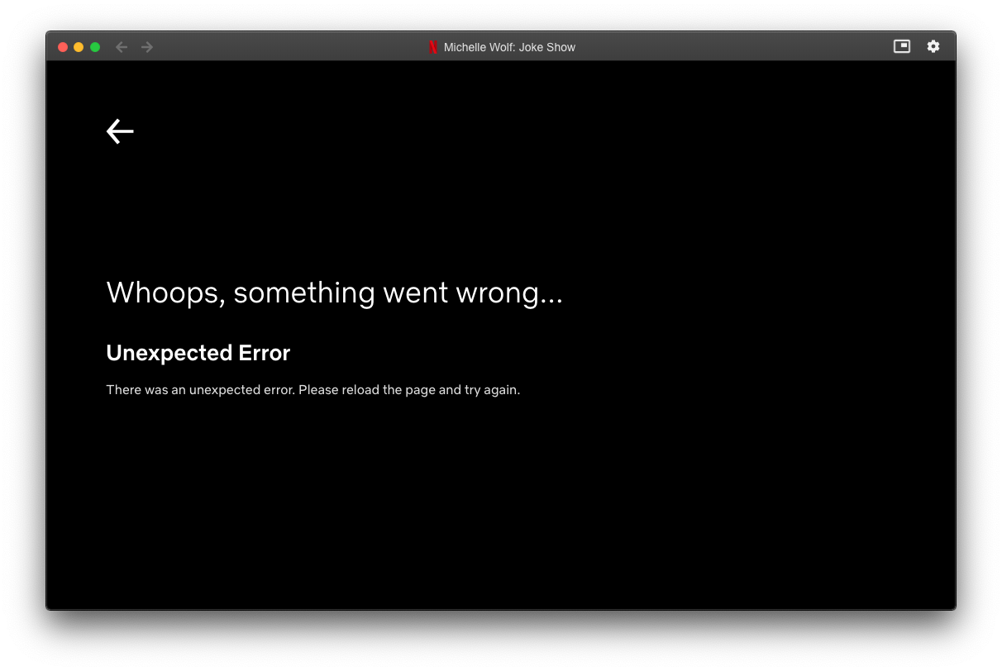
Task: Enable picture-in-picture with the title bar icon
Action: pyautogui.click(x=902, y=46)
